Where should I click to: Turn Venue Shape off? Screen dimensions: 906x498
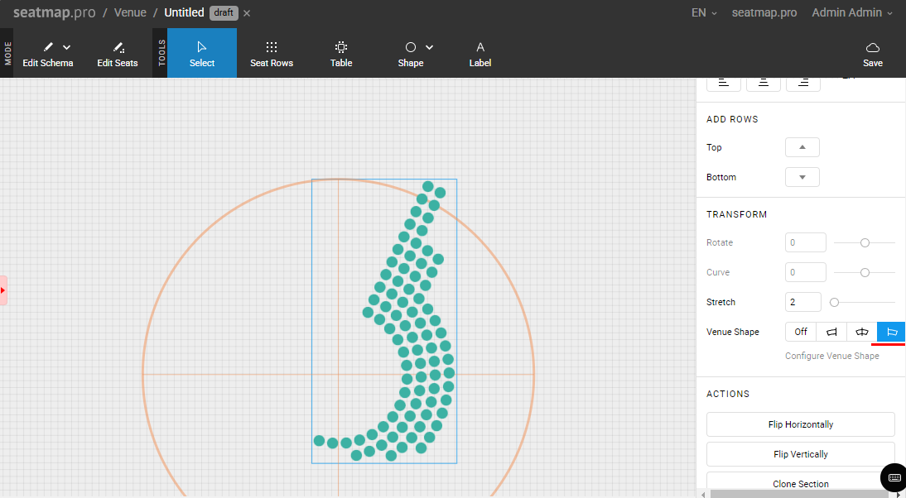pos(801,332)
